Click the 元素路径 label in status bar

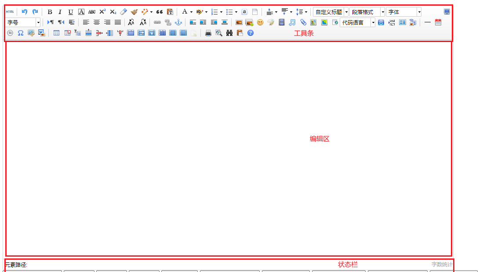(x=16, y=265)
